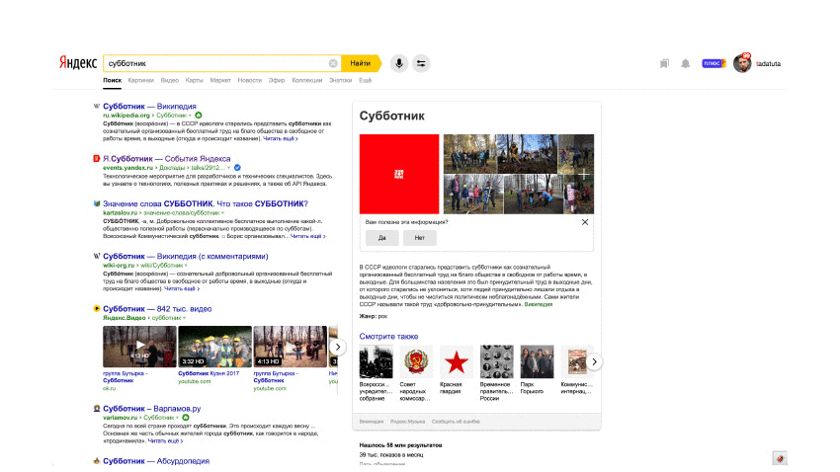Image resolution: width=840 pixels, height=472 pixels.
Task: Open Я.Субботник — События Яндекса result
Action: coord(167,158)
